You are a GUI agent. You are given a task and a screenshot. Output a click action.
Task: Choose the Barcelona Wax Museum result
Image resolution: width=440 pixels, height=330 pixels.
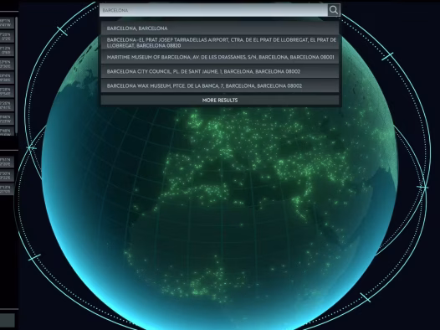(220, 85)
